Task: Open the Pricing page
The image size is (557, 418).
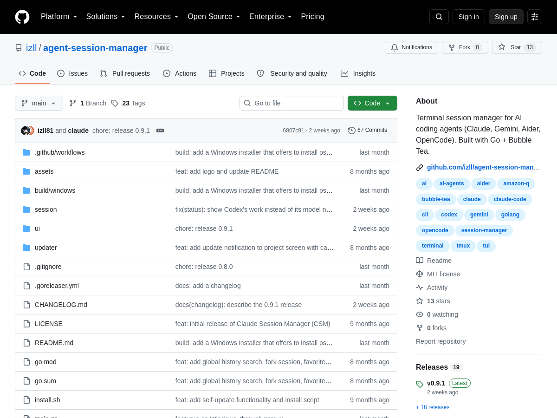Action: (x=312, y=17)
